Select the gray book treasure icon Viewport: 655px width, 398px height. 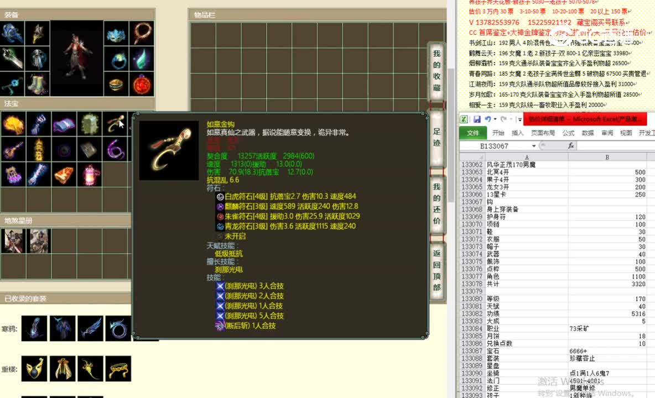[x=90, y=149]
